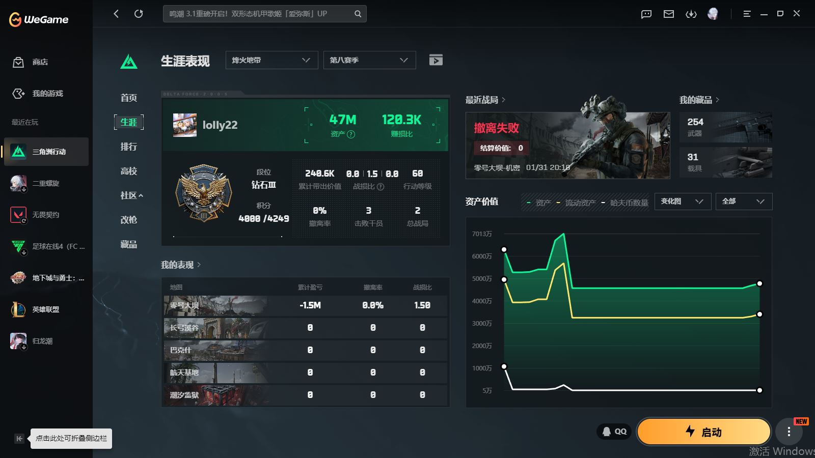Open the more options three-dot icon
The image size is (815, 458).
(x=789, y=432)
